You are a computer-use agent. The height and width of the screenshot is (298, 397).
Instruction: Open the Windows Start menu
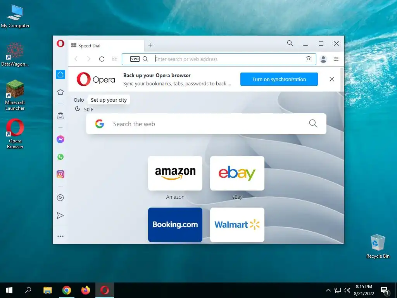(x=9, y=290)
